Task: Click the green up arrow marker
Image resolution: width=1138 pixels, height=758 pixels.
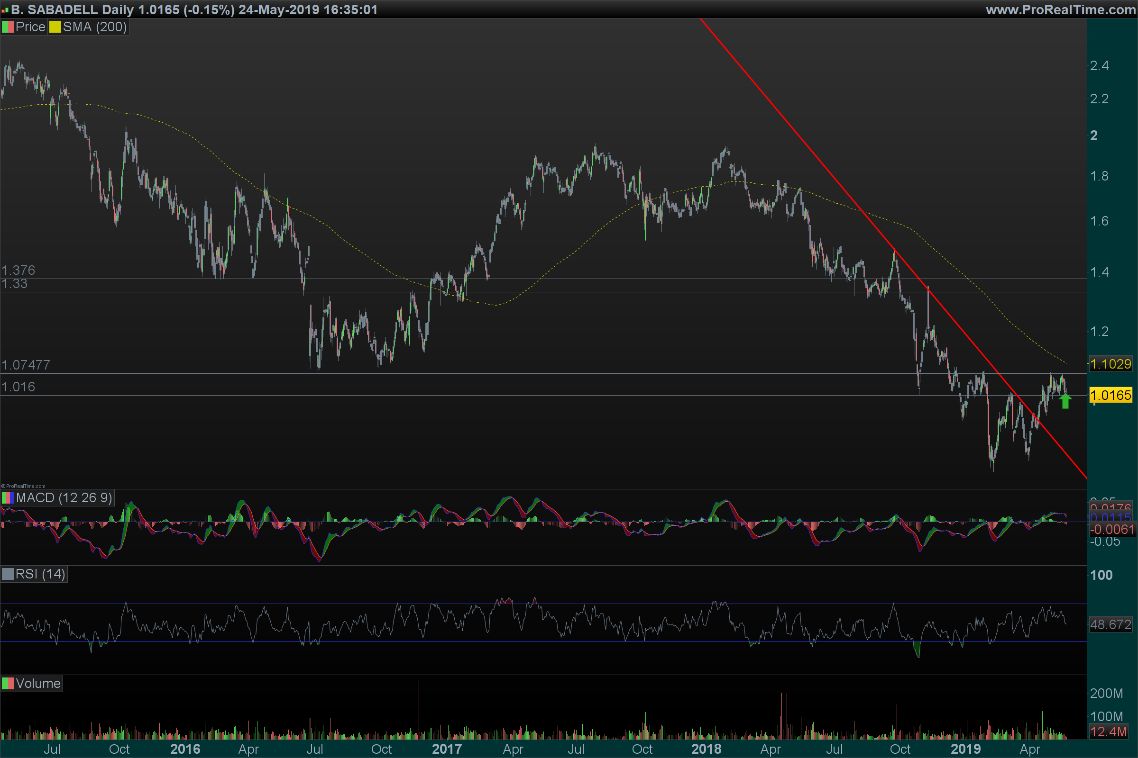Action: click(x=1065, y=401)
